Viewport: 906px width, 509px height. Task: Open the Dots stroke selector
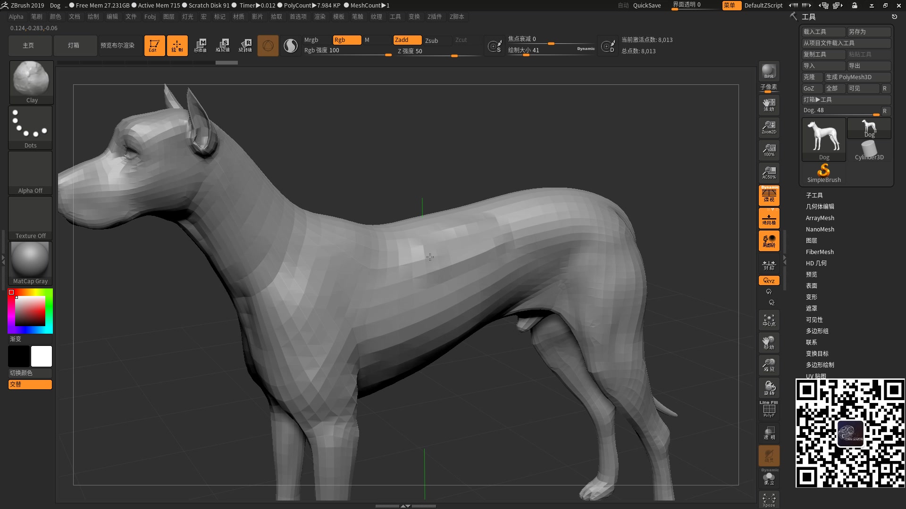click(x=30, y=127)
